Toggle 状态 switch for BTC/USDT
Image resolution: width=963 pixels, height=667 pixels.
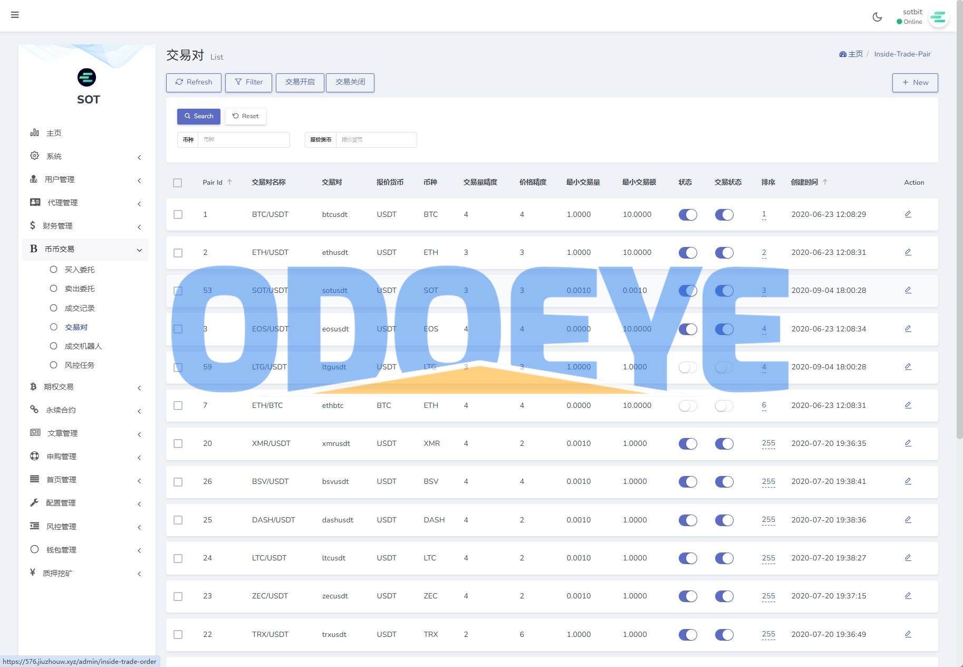(x=688, y=215)
